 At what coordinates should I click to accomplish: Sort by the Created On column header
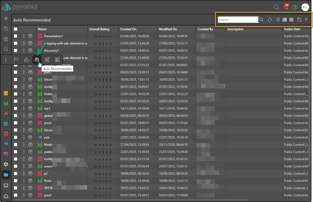point(128,29)
